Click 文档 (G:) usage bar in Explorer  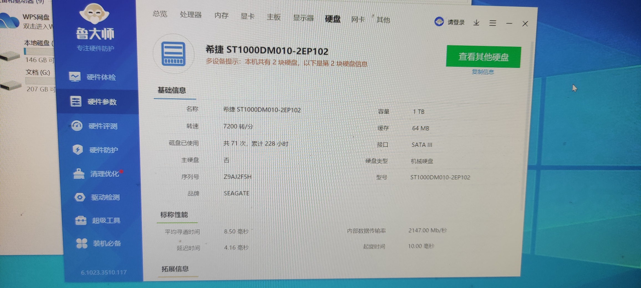(40, 81)
